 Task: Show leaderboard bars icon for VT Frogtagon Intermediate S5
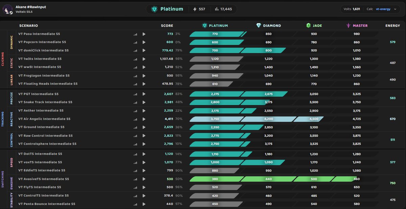click(x=135, y=76)
